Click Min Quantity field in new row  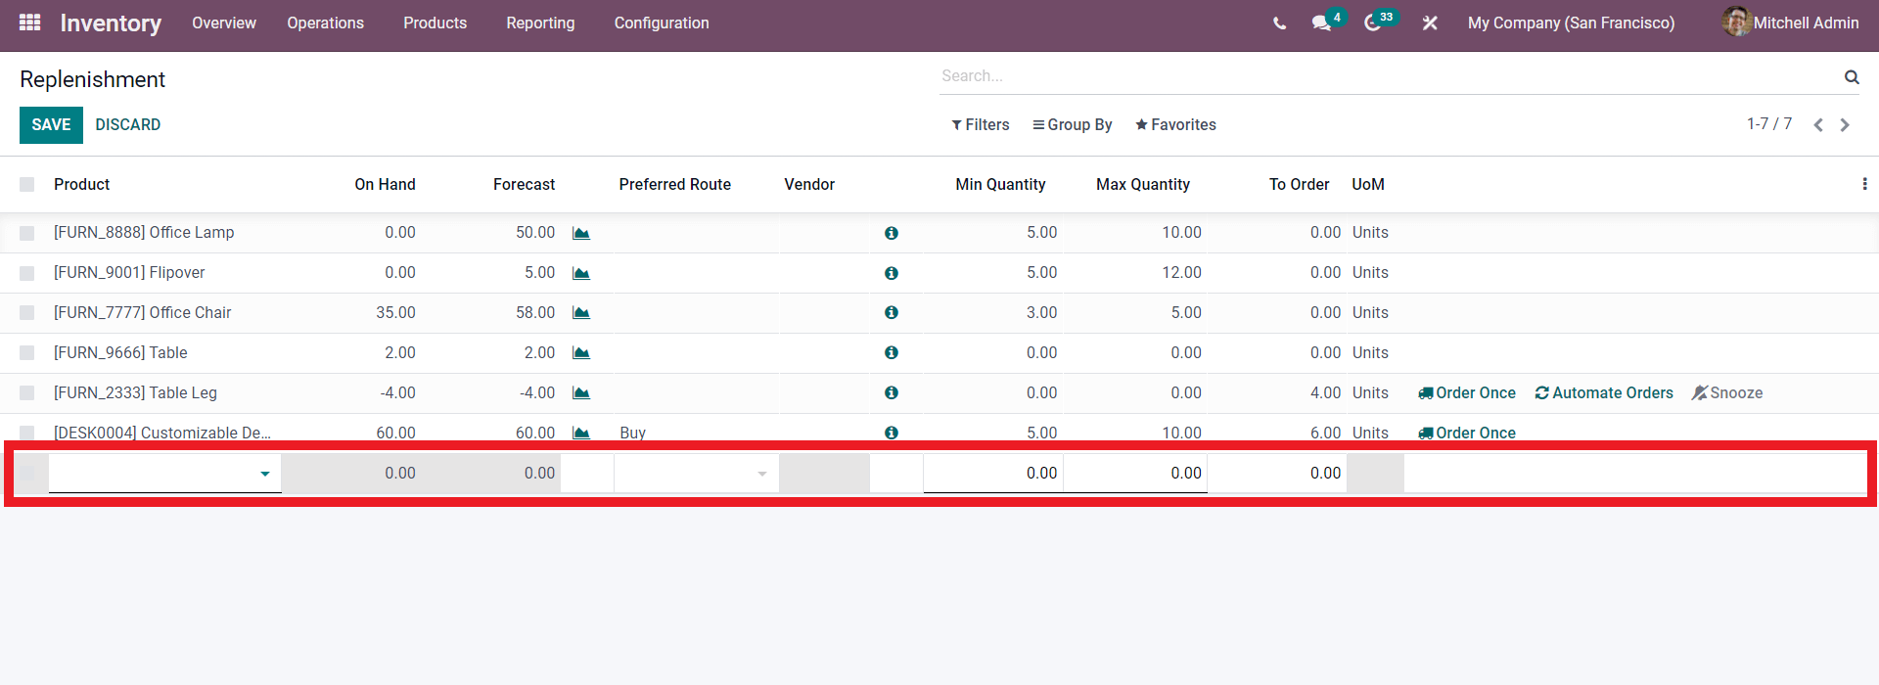992,473
